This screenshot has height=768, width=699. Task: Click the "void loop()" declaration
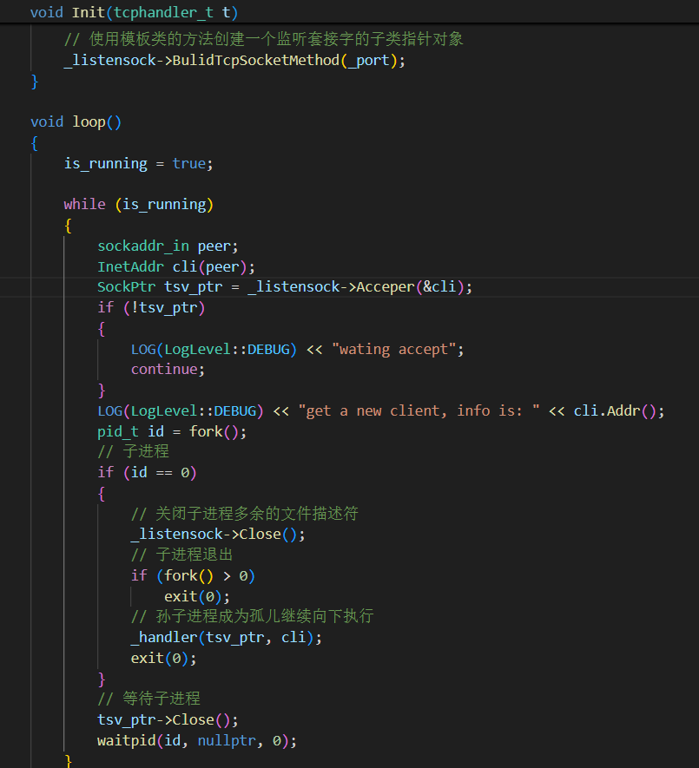tap(76, 121)
